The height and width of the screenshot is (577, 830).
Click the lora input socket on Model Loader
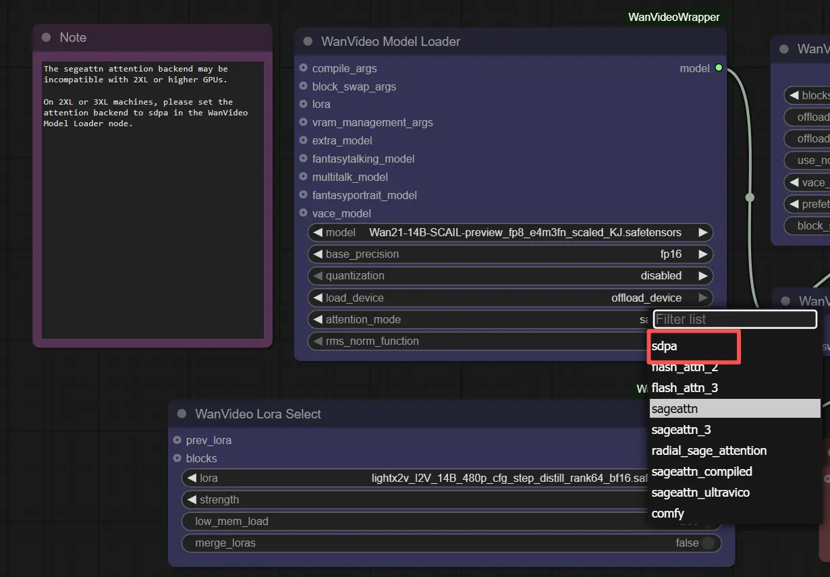point(303,105)
